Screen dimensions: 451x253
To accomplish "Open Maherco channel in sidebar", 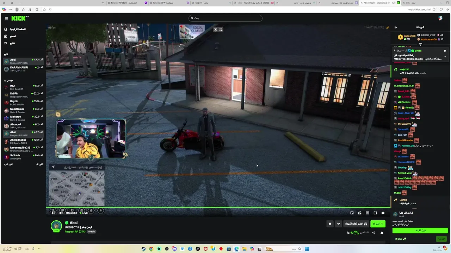I will pos(23,118).
